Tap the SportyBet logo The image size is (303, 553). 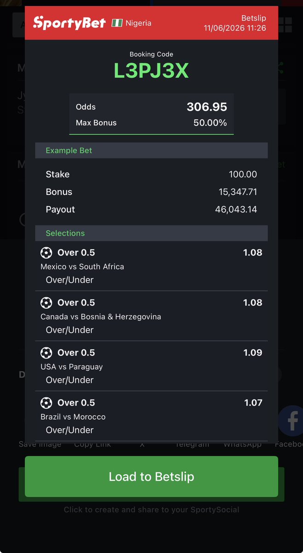(x=69, y=23)
